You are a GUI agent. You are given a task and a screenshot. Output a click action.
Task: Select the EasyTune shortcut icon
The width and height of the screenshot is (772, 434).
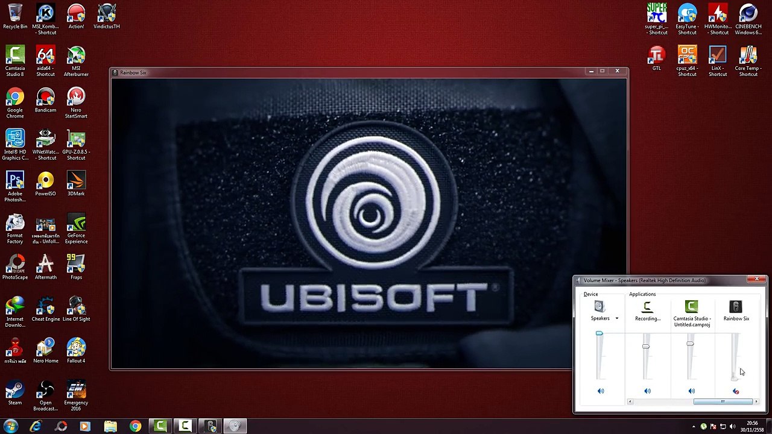coord(687,19)
